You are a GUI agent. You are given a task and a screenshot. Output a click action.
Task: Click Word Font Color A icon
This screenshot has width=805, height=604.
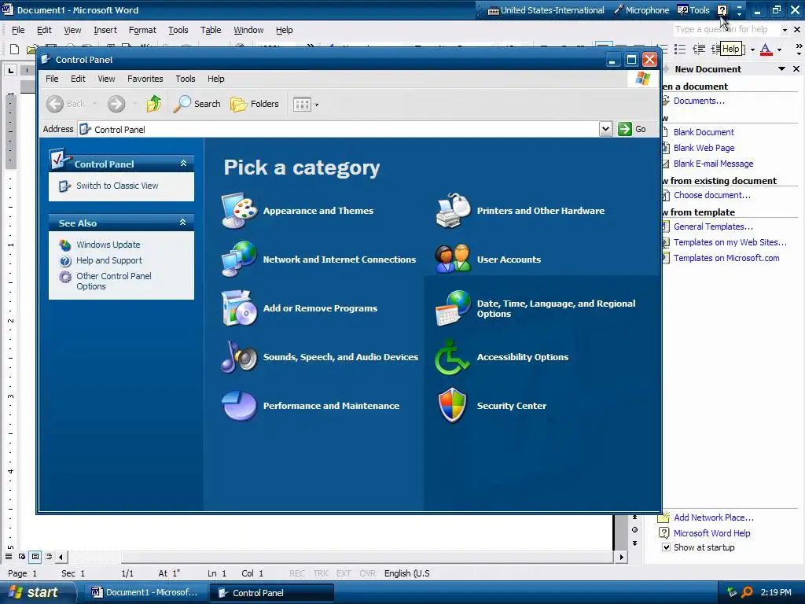[x=766, y=50]
